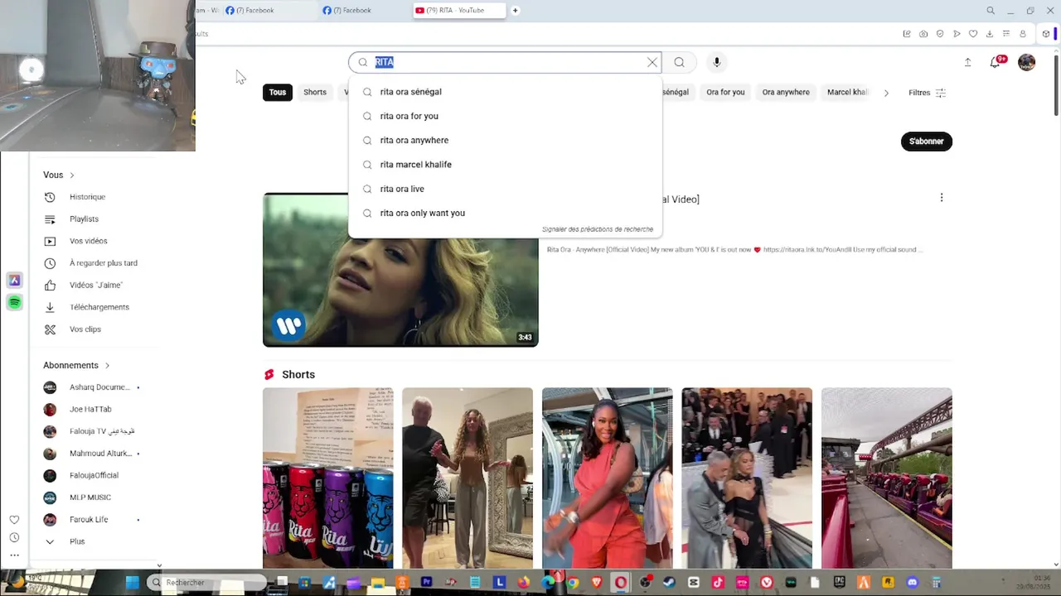Screen dimensions: 1061x596
Task: Click the taskbar Rechercher search box
Action: click(207, 583)
